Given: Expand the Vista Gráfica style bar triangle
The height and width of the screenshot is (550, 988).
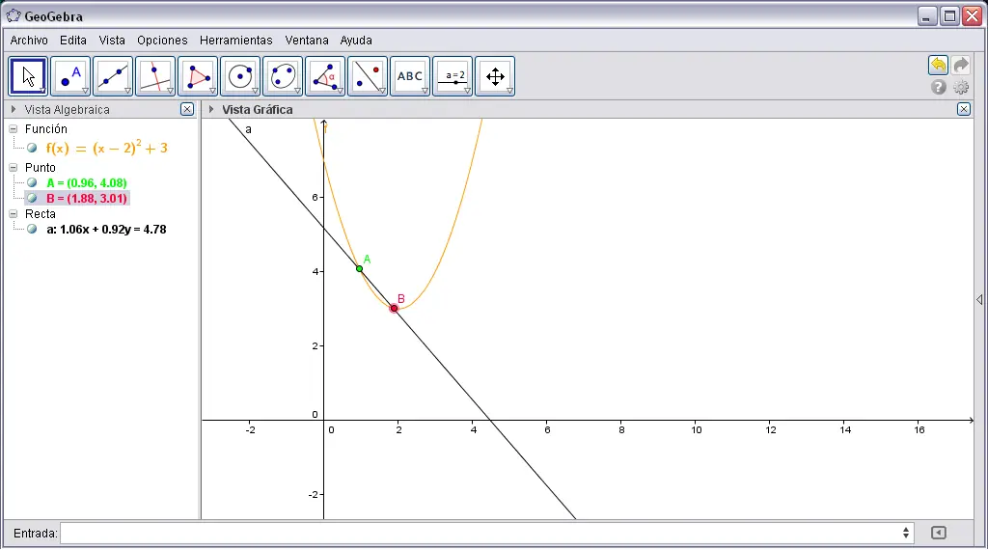Looking at the screenshot, I should [x=211, y=110].
